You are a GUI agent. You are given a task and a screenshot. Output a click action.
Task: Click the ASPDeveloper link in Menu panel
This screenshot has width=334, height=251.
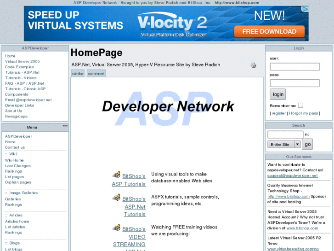(x=18, y=136)
